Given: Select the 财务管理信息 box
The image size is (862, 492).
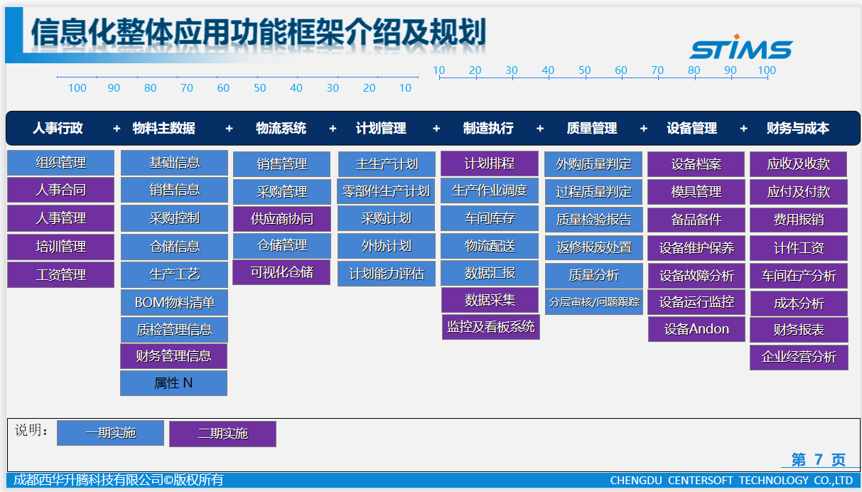Looking at the screenshot, I should pyautogui.click(x=173, y=356).
